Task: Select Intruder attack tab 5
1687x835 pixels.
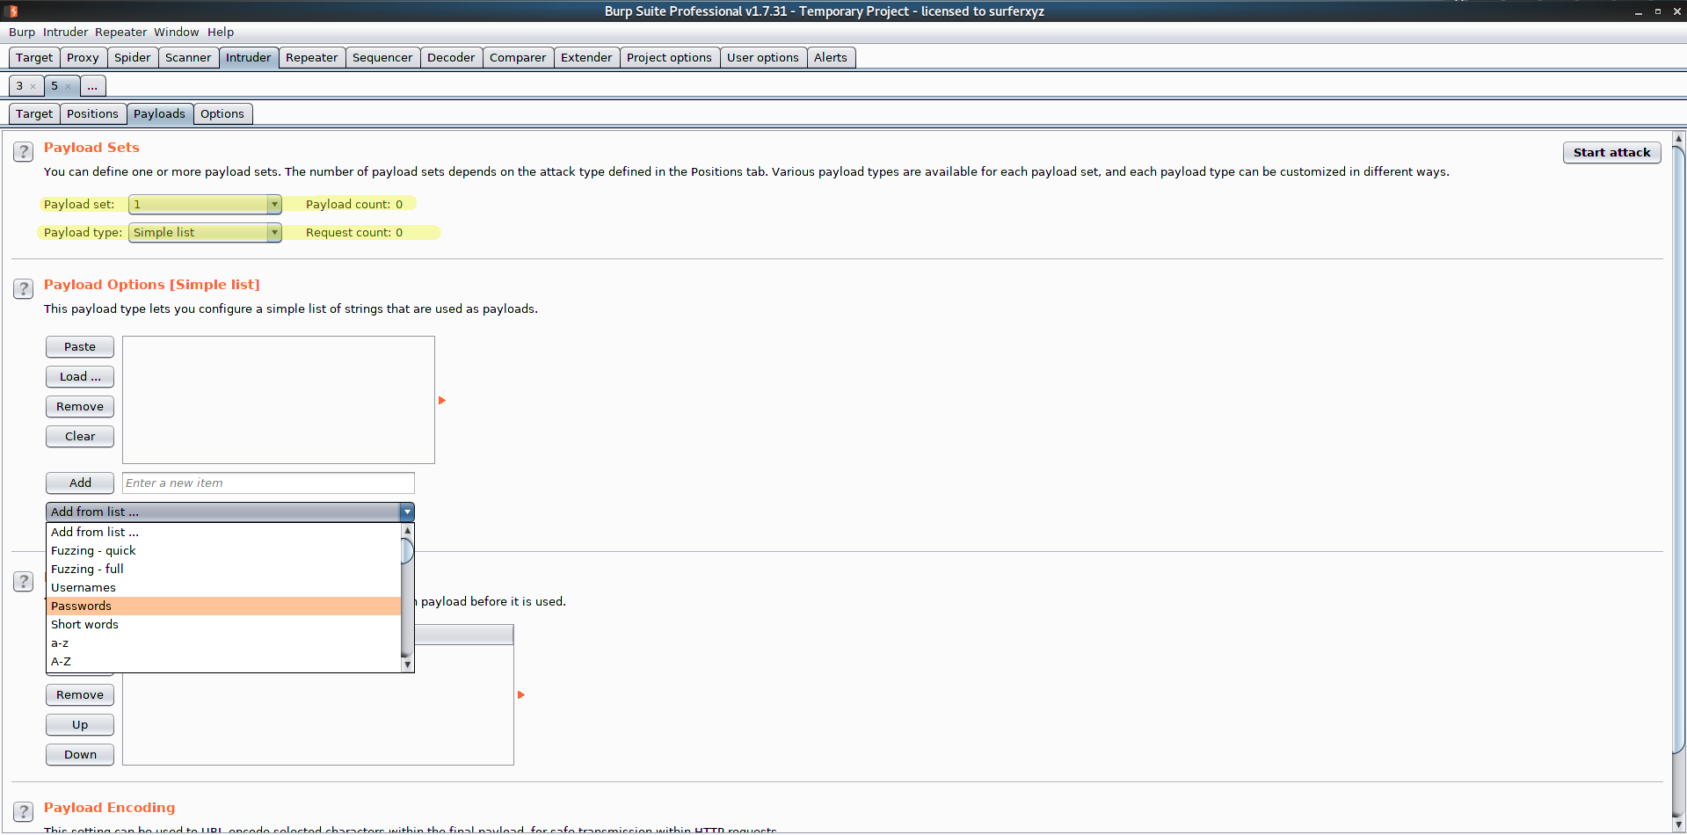Action: [55, 86]
